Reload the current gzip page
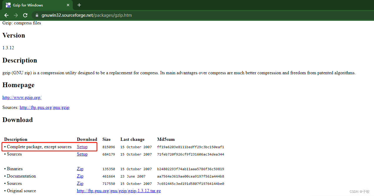This screenshot has height=196, width=374. 25,15
